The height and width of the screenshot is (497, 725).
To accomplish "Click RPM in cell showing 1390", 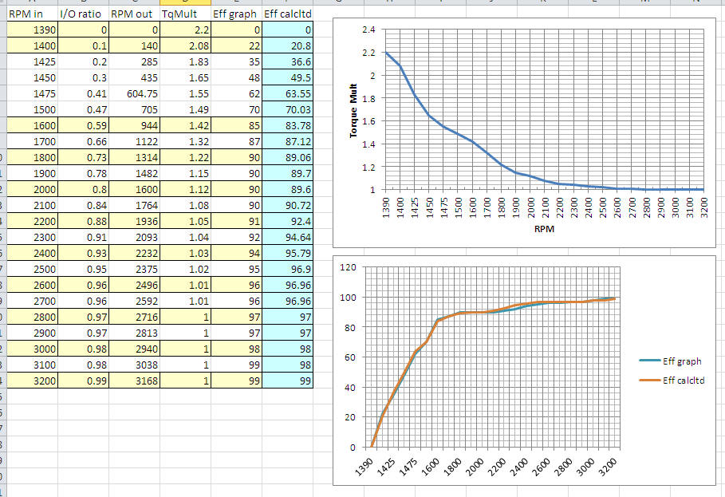I will click(x=33, y=30).
